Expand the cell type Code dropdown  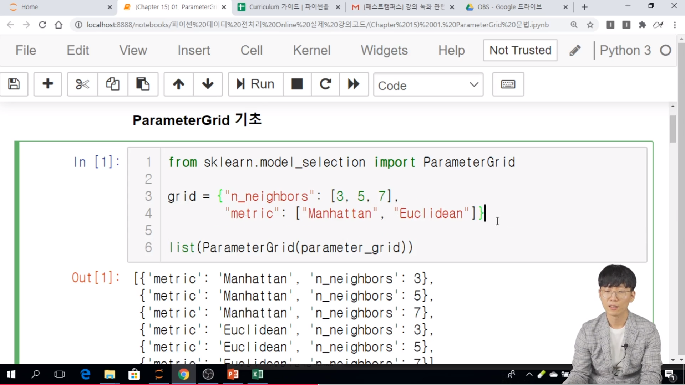coord(428,85)
